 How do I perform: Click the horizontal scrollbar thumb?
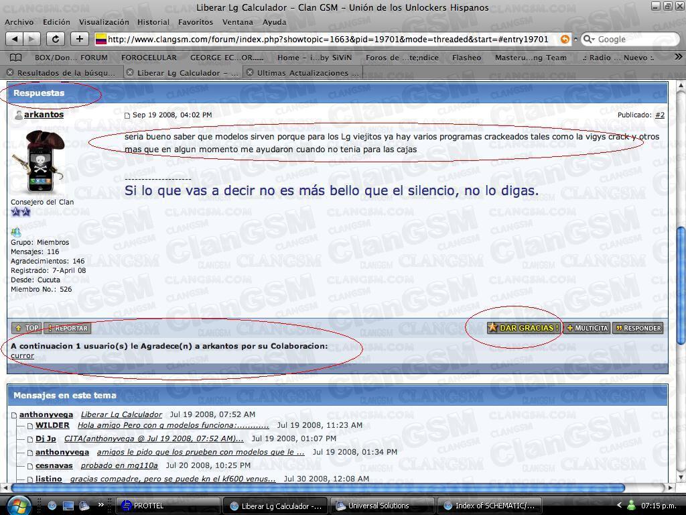click(x=318, y=488)
